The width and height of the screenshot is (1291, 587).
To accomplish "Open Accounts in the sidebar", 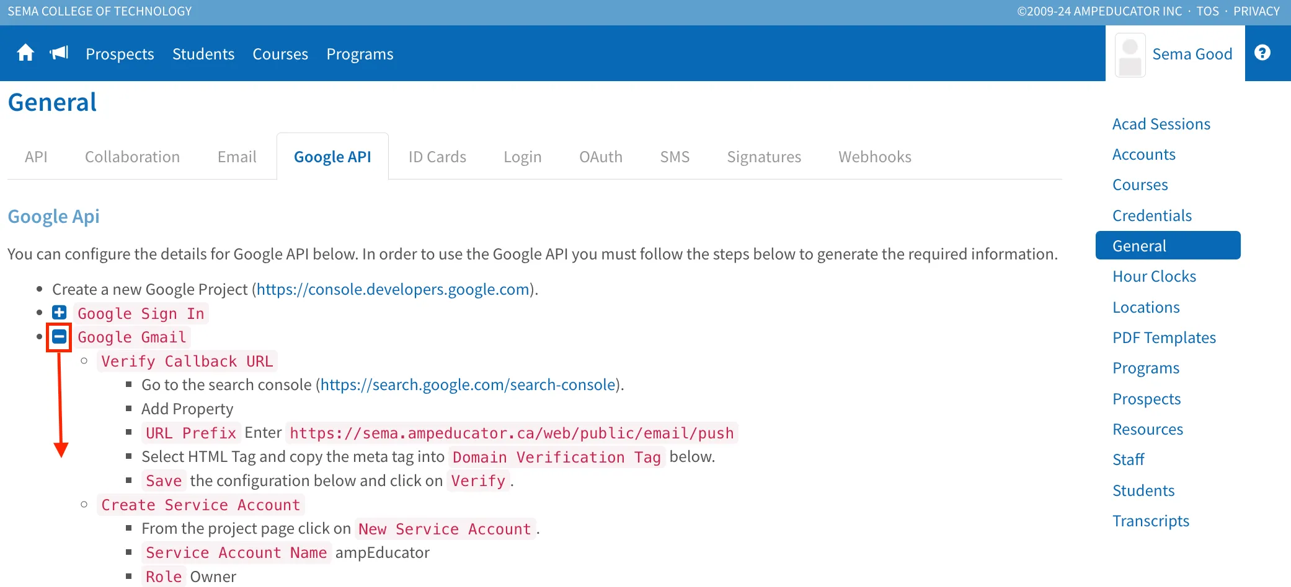I will (1143, 154).
